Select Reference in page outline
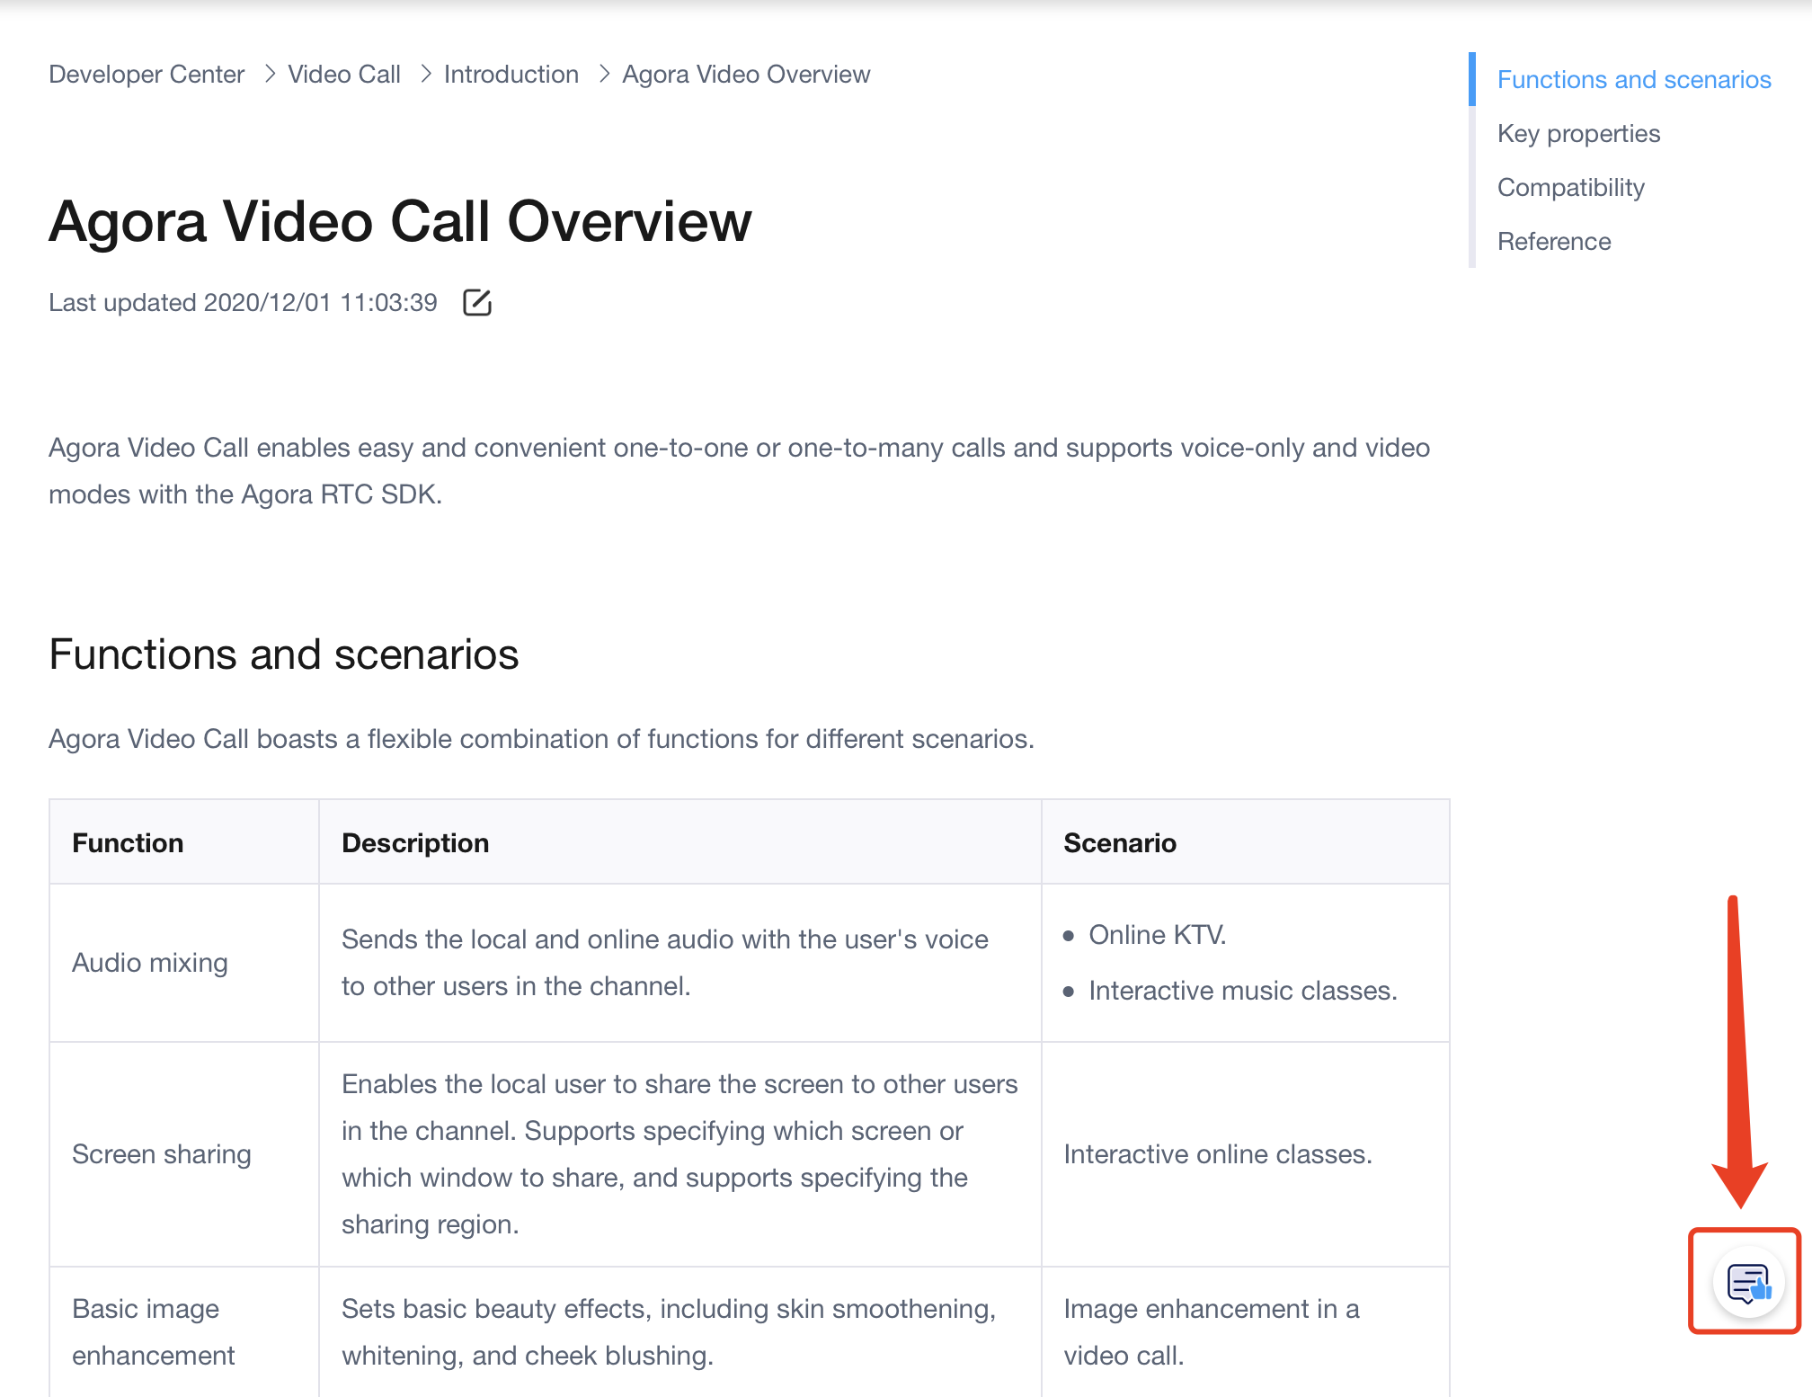 [x=1553, y=242]
